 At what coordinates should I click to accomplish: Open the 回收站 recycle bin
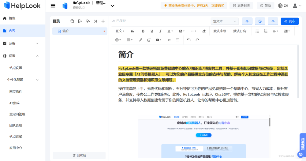[79, 155]
